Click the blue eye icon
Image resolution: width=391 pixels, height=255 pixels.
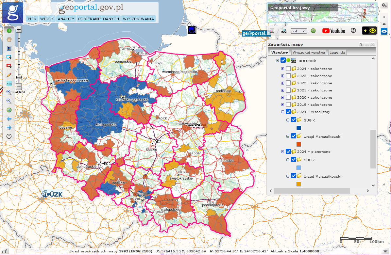384,31
